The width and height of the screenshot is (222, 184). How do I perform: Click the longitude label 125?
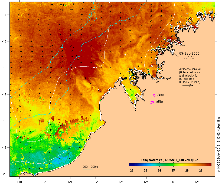[x=172, y=182]
